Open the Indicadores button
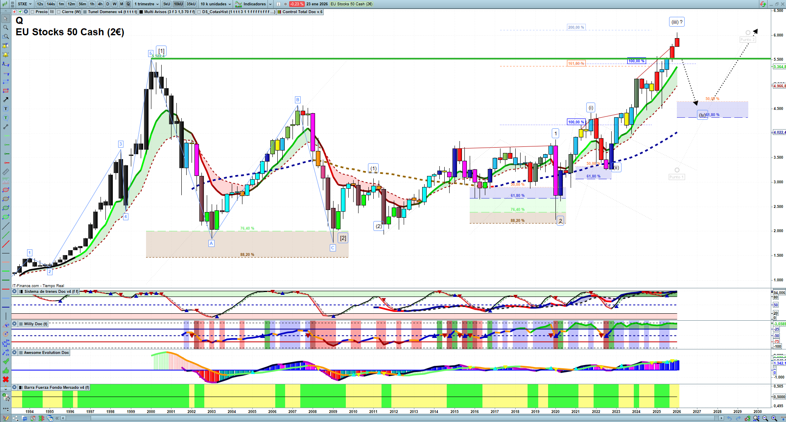The width and height of the screenshot is (786, 422). click(x=251, y=4)
